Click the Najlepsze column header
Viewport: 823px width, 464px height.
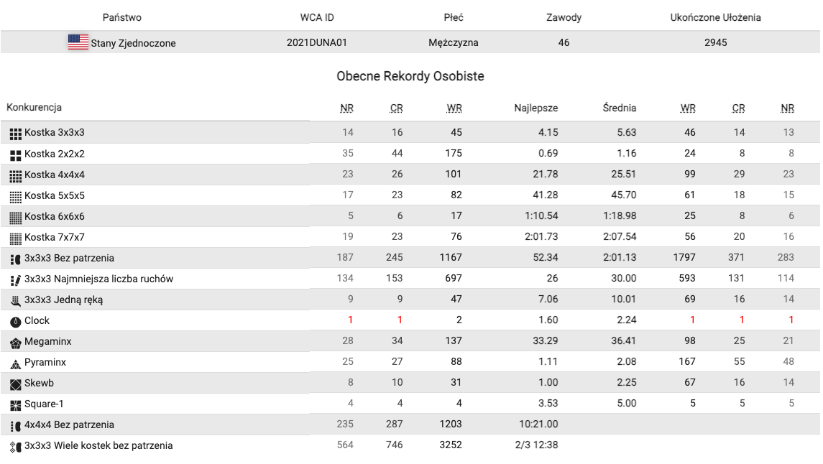point(535,108)
